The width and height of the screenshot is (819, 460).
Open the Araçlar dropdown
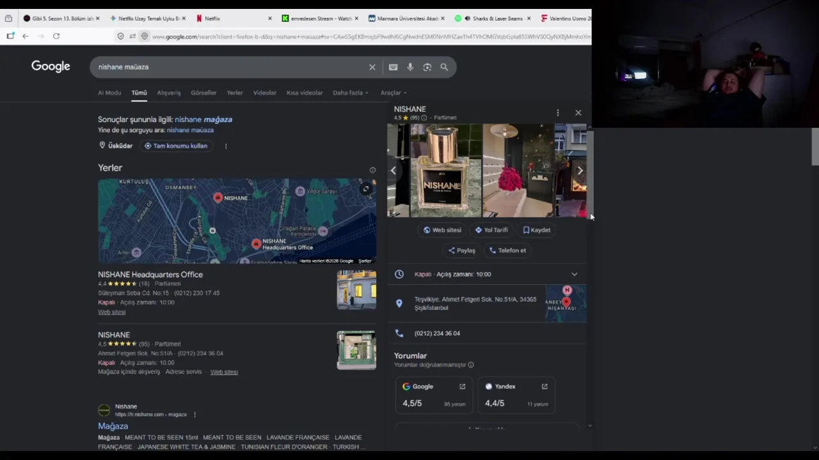click(393, 93)
